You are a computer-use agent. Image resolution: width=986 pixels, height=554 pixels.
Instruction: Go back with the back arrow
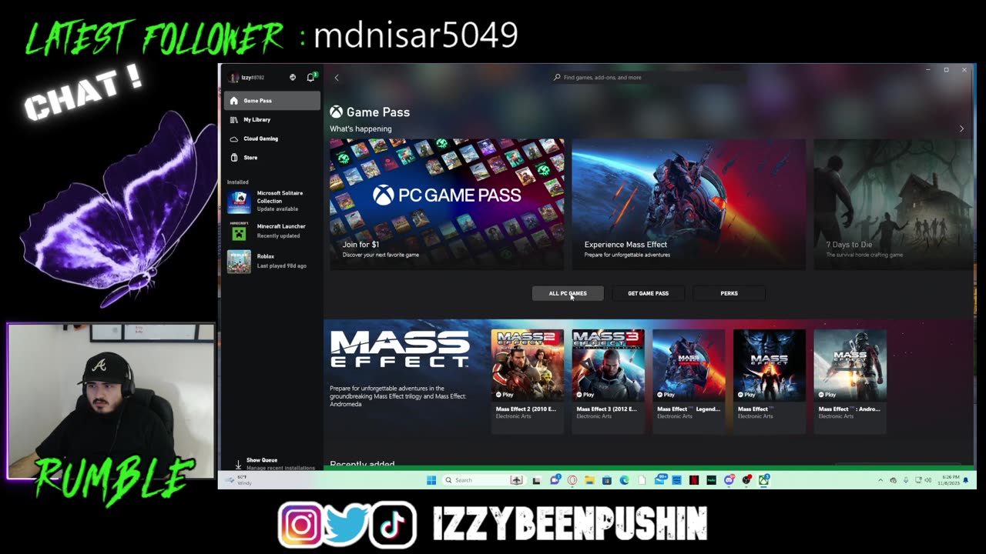tap(337, 78)
